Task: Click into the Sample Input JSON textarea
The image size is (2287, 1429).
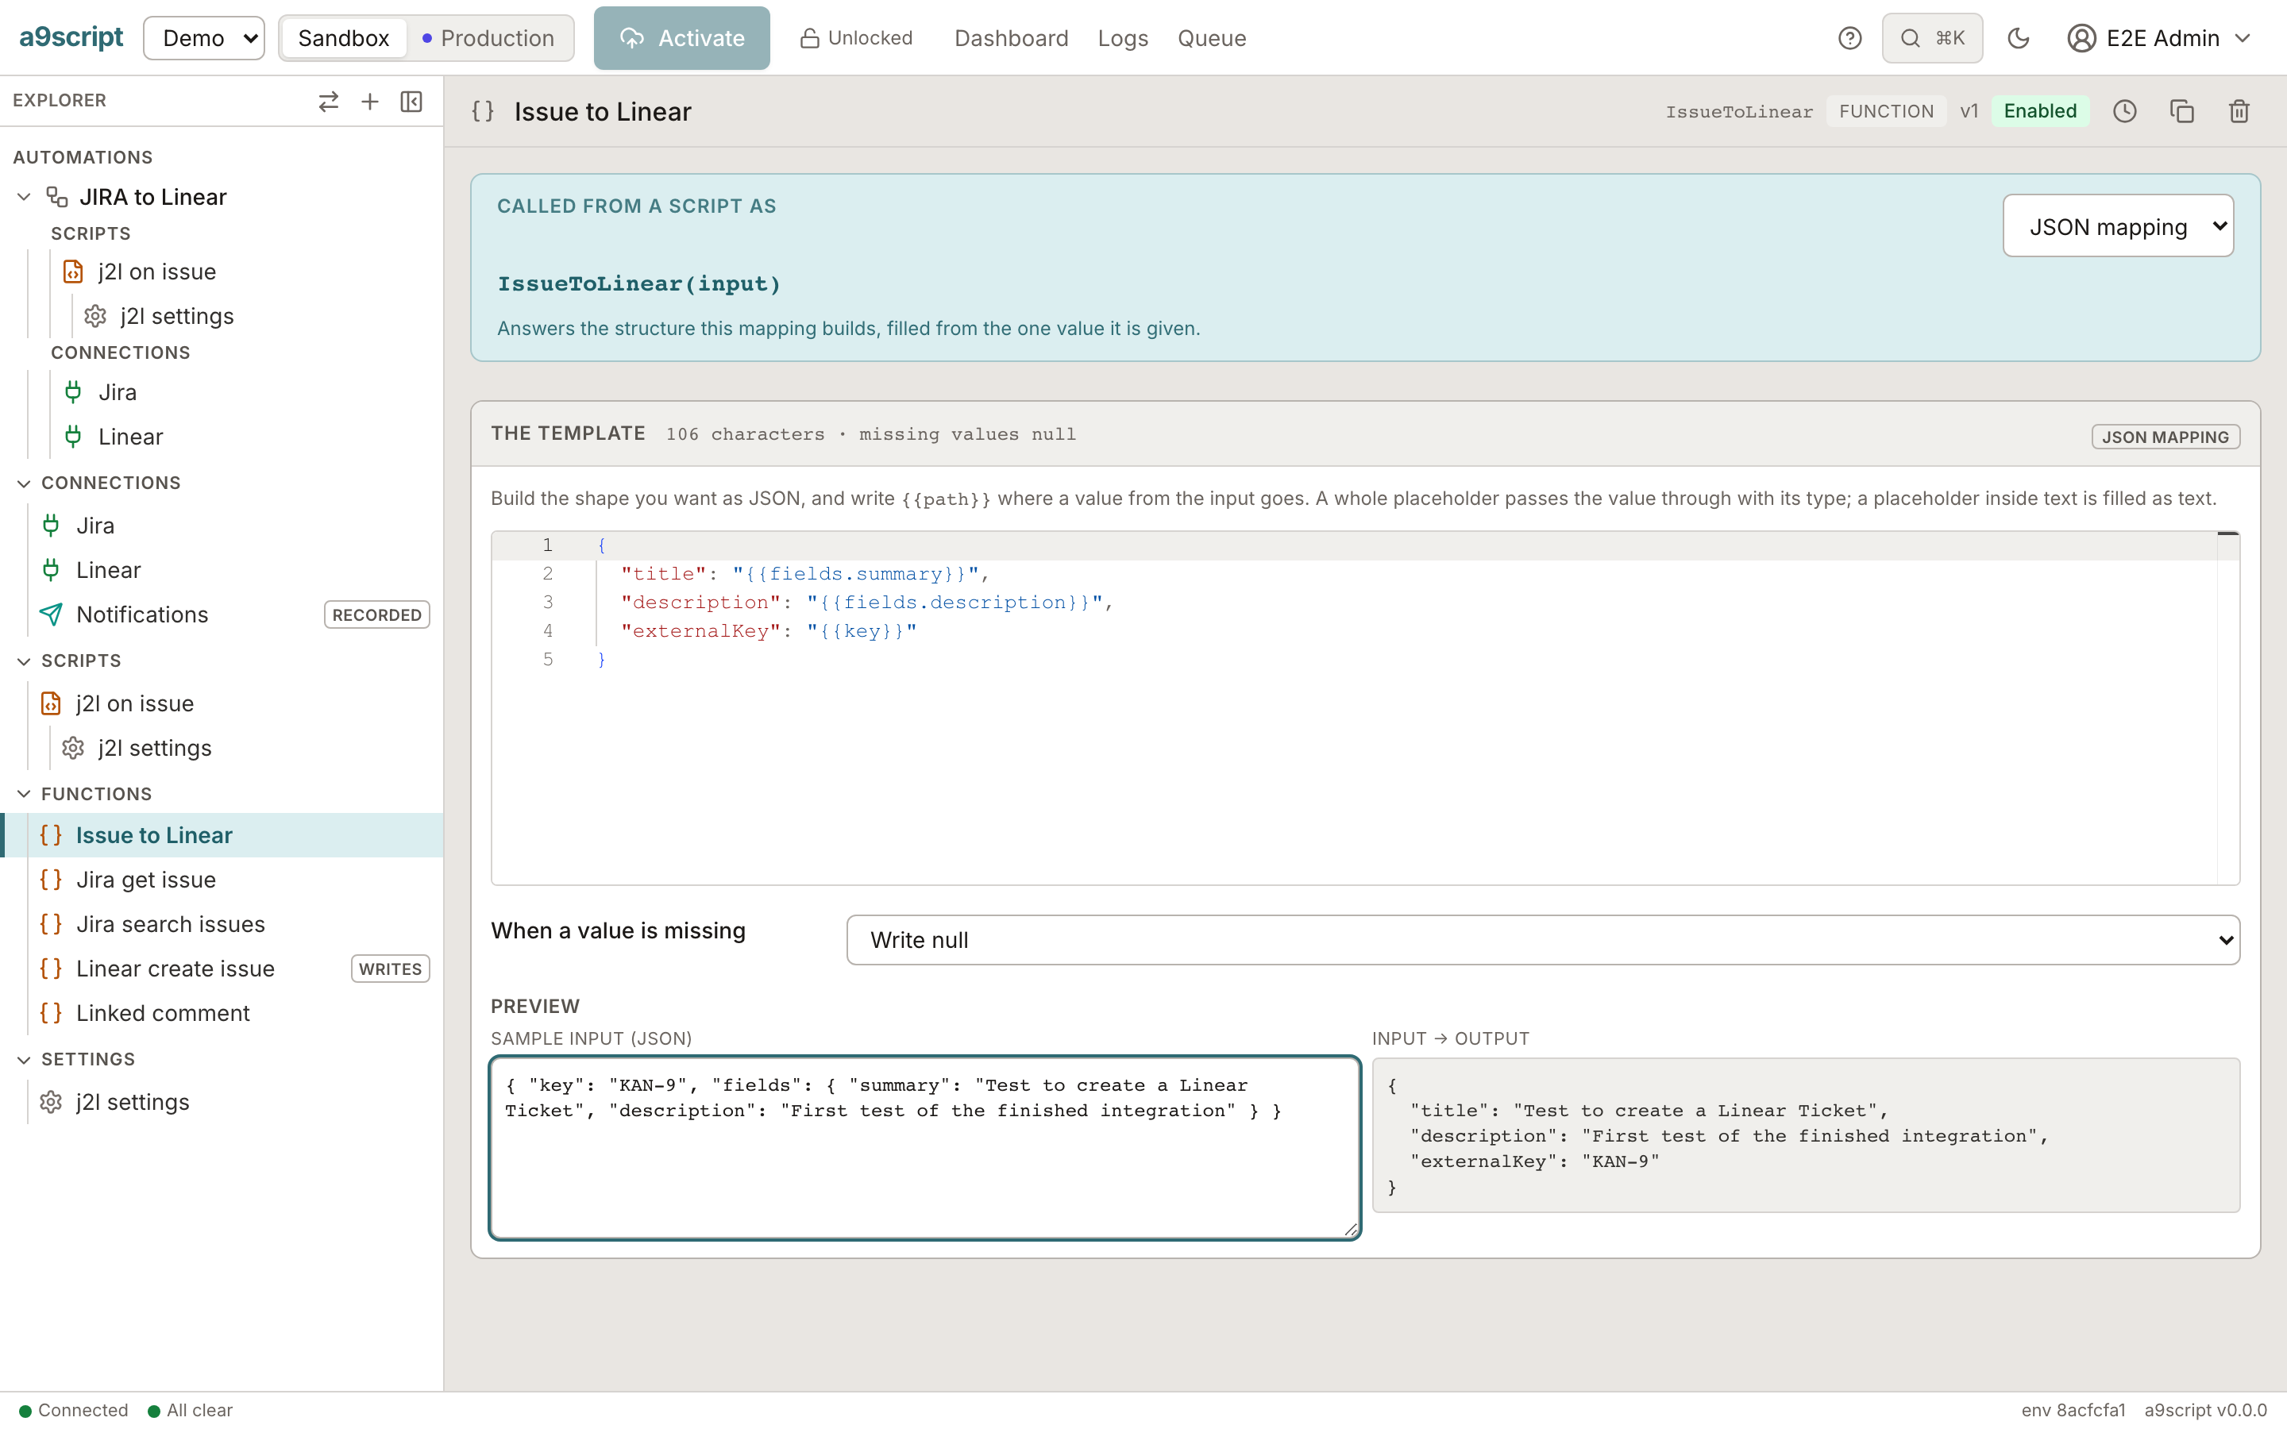Action: (x=925, y=1147)
